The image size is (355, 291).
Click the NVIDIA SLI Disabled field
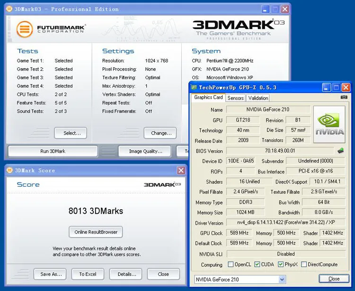[286, 254]
